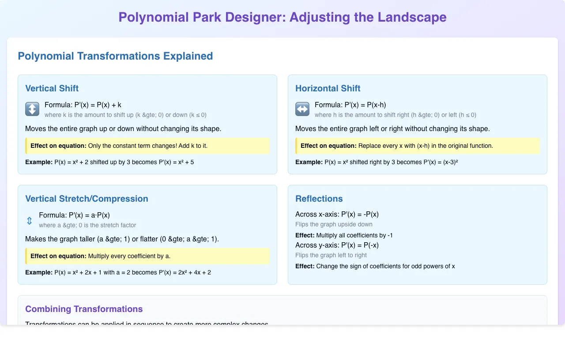Screen dimensions: 565x353
Task: Click the Reflections card heading
Action: (x=319, y=199)
